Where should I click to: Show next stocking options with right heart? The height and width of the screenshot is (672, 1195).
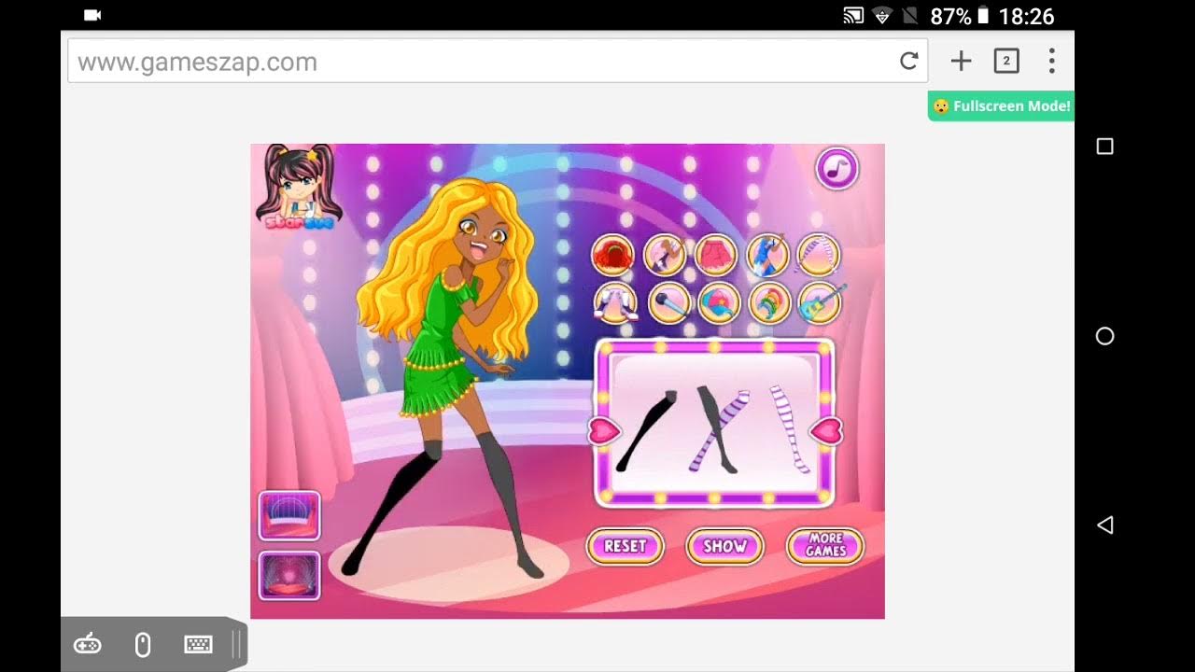point(826,430)
